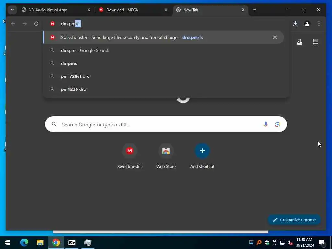Close the New Tab tab

[243, 10]
